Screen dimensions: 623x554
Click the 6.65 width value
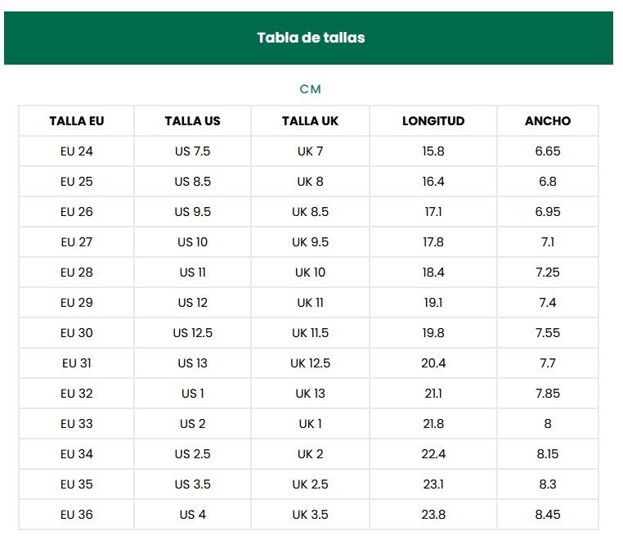coord(548,151)
